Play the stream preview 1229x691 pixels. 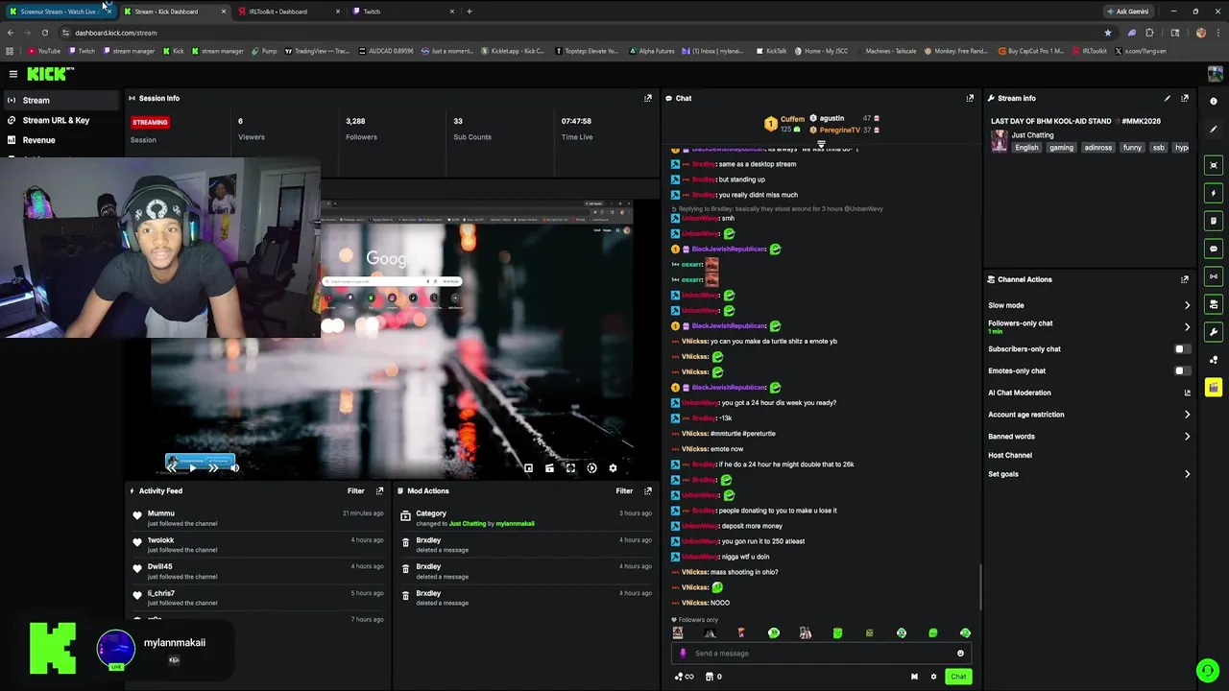tap(192, 467)
